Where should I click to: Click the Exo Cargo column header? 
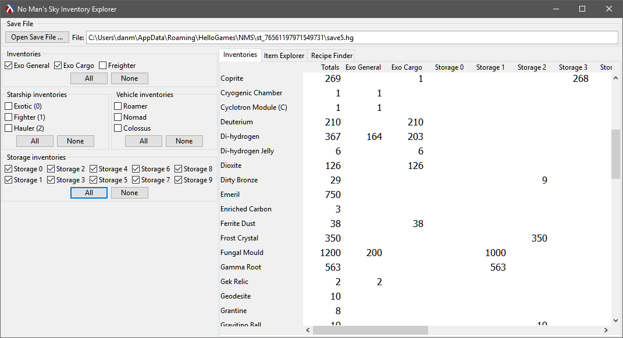pyautogui.click(x=407, y=67)
